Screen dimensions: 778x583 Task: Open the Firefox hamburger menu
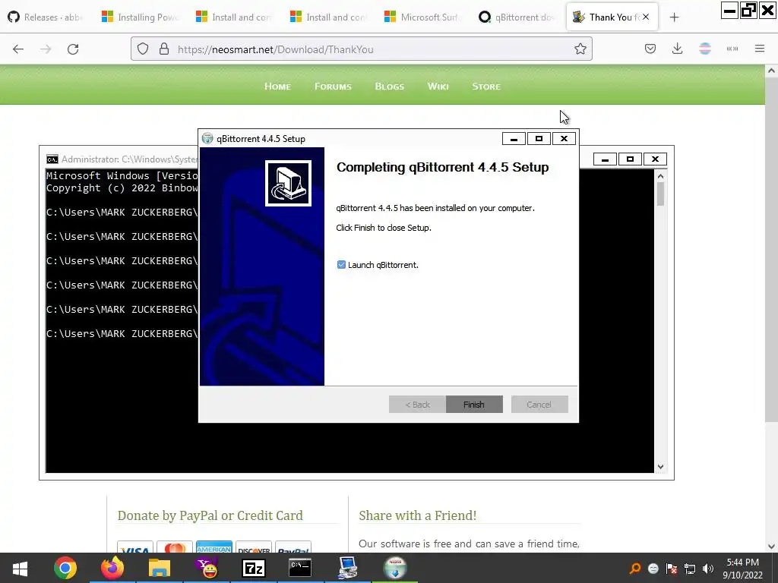coord(760,49)
